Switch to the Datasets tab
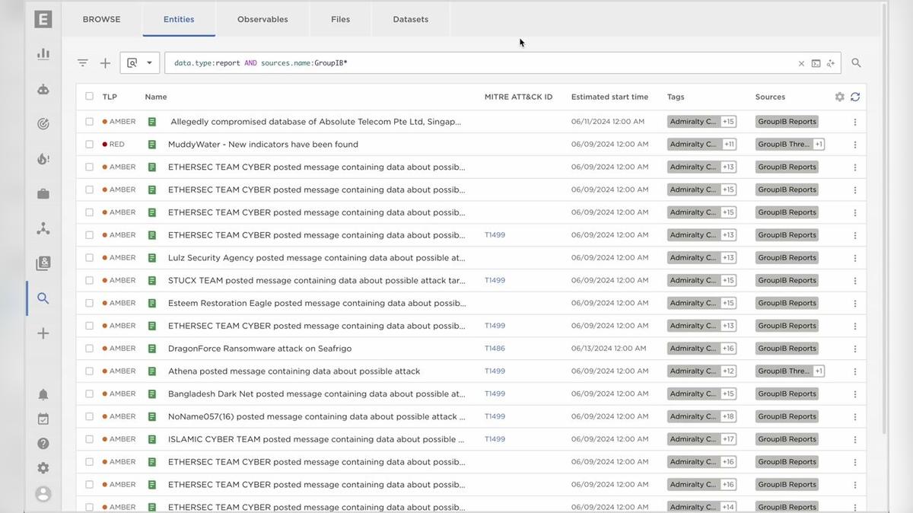Screen dimensions: 913x513 click(x=410, y=19)
